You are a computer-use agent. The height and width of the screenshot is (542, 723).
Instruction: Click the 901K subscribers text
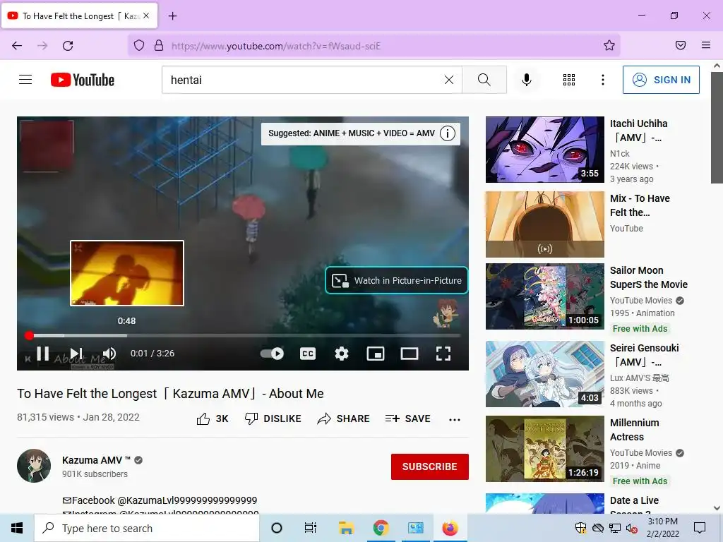[95, 474]
